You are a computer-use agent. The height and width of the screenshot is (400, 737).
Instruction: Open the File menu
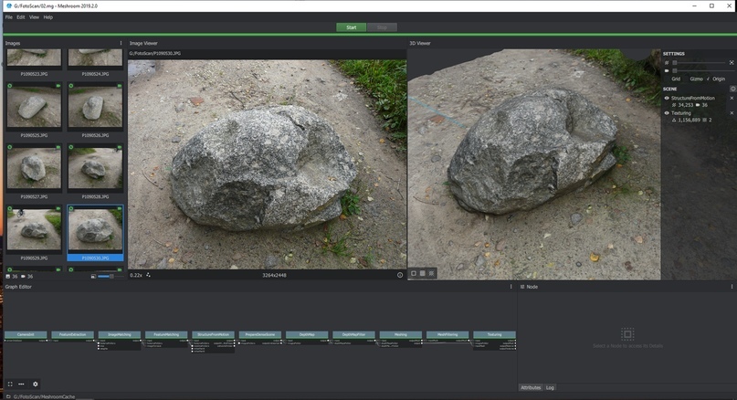pos(8,17)
